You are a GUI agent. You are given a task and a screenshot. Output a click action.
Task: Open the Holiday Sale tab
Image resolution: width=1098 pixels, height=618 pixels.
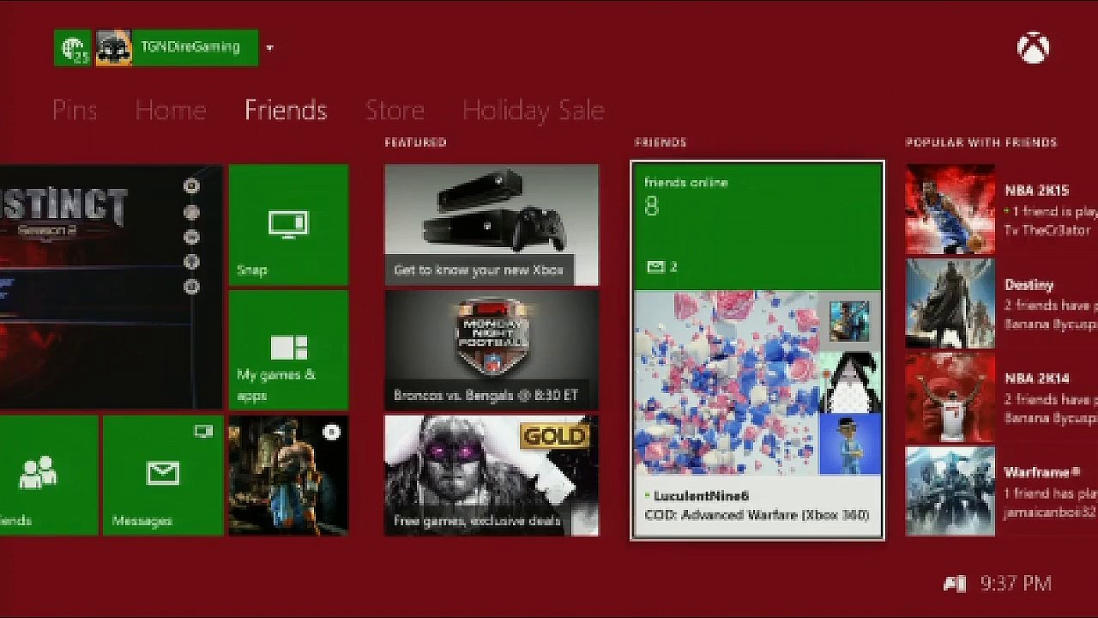(534, 110)
